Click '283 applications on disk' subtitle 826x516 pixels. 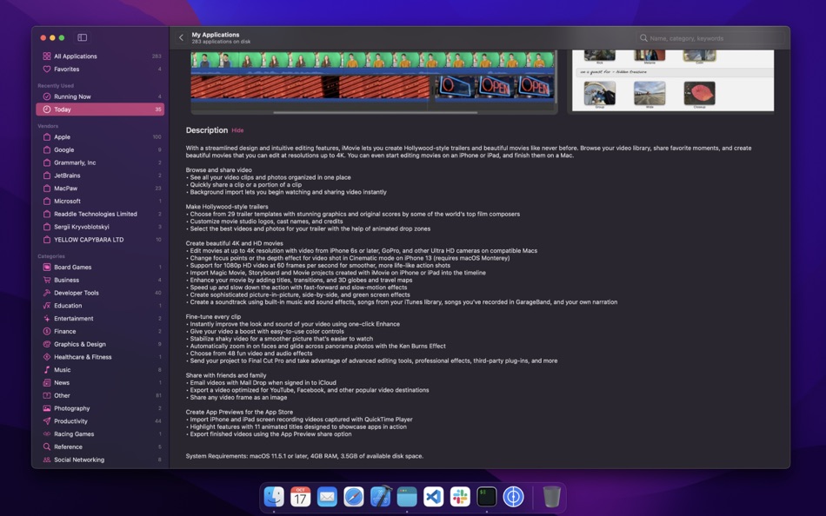click(x=221, y=42)
